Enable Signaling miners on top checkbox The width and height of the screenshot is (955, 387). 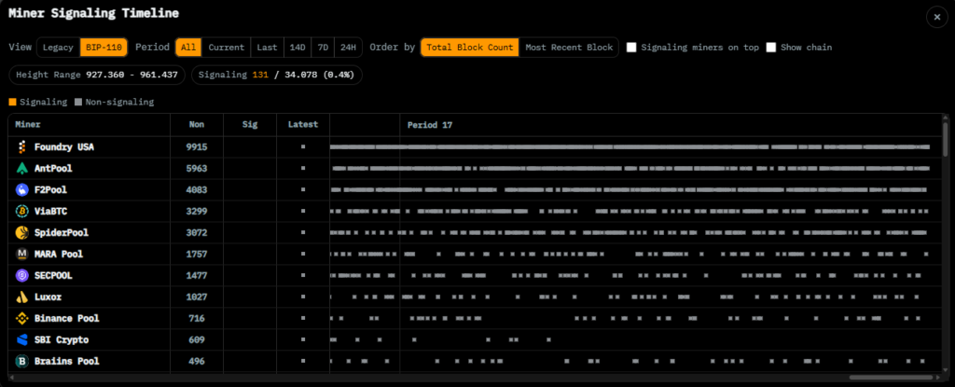631,47
